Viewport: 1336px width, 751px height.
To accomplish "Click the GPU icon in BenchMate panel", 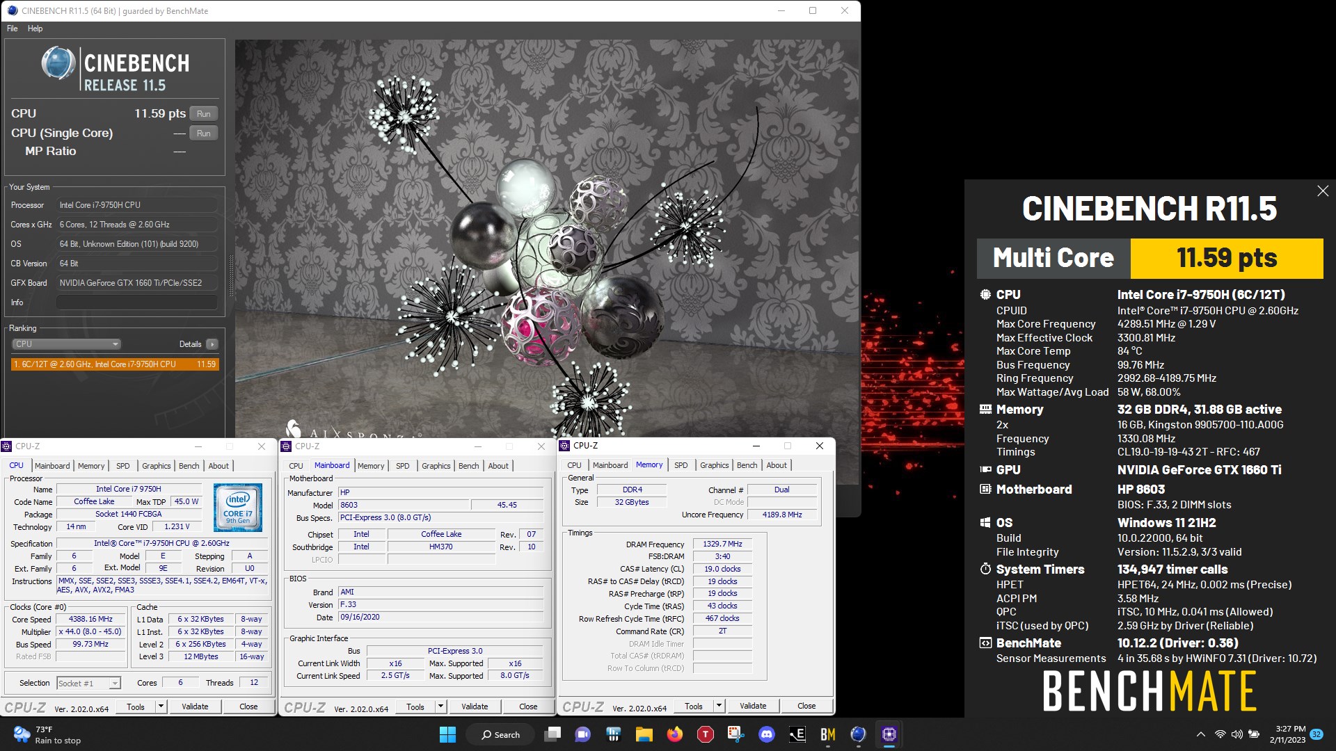I will tap(985, 469).
